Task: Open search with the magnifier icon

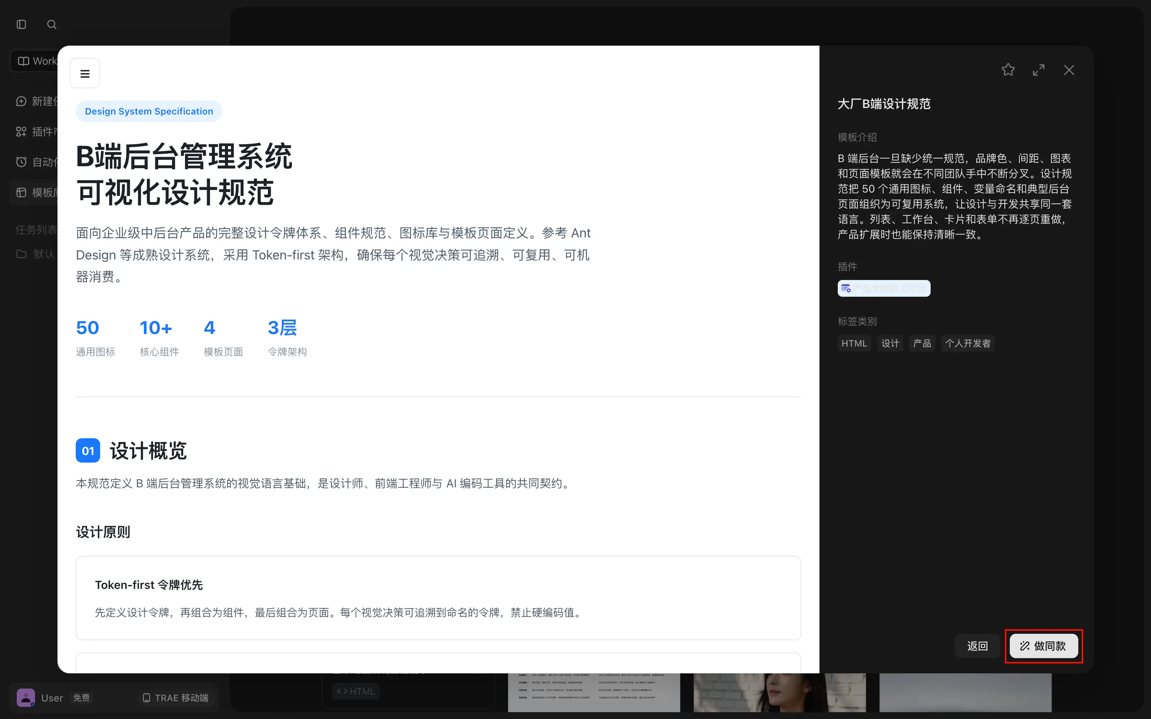Action: [52, 24]
